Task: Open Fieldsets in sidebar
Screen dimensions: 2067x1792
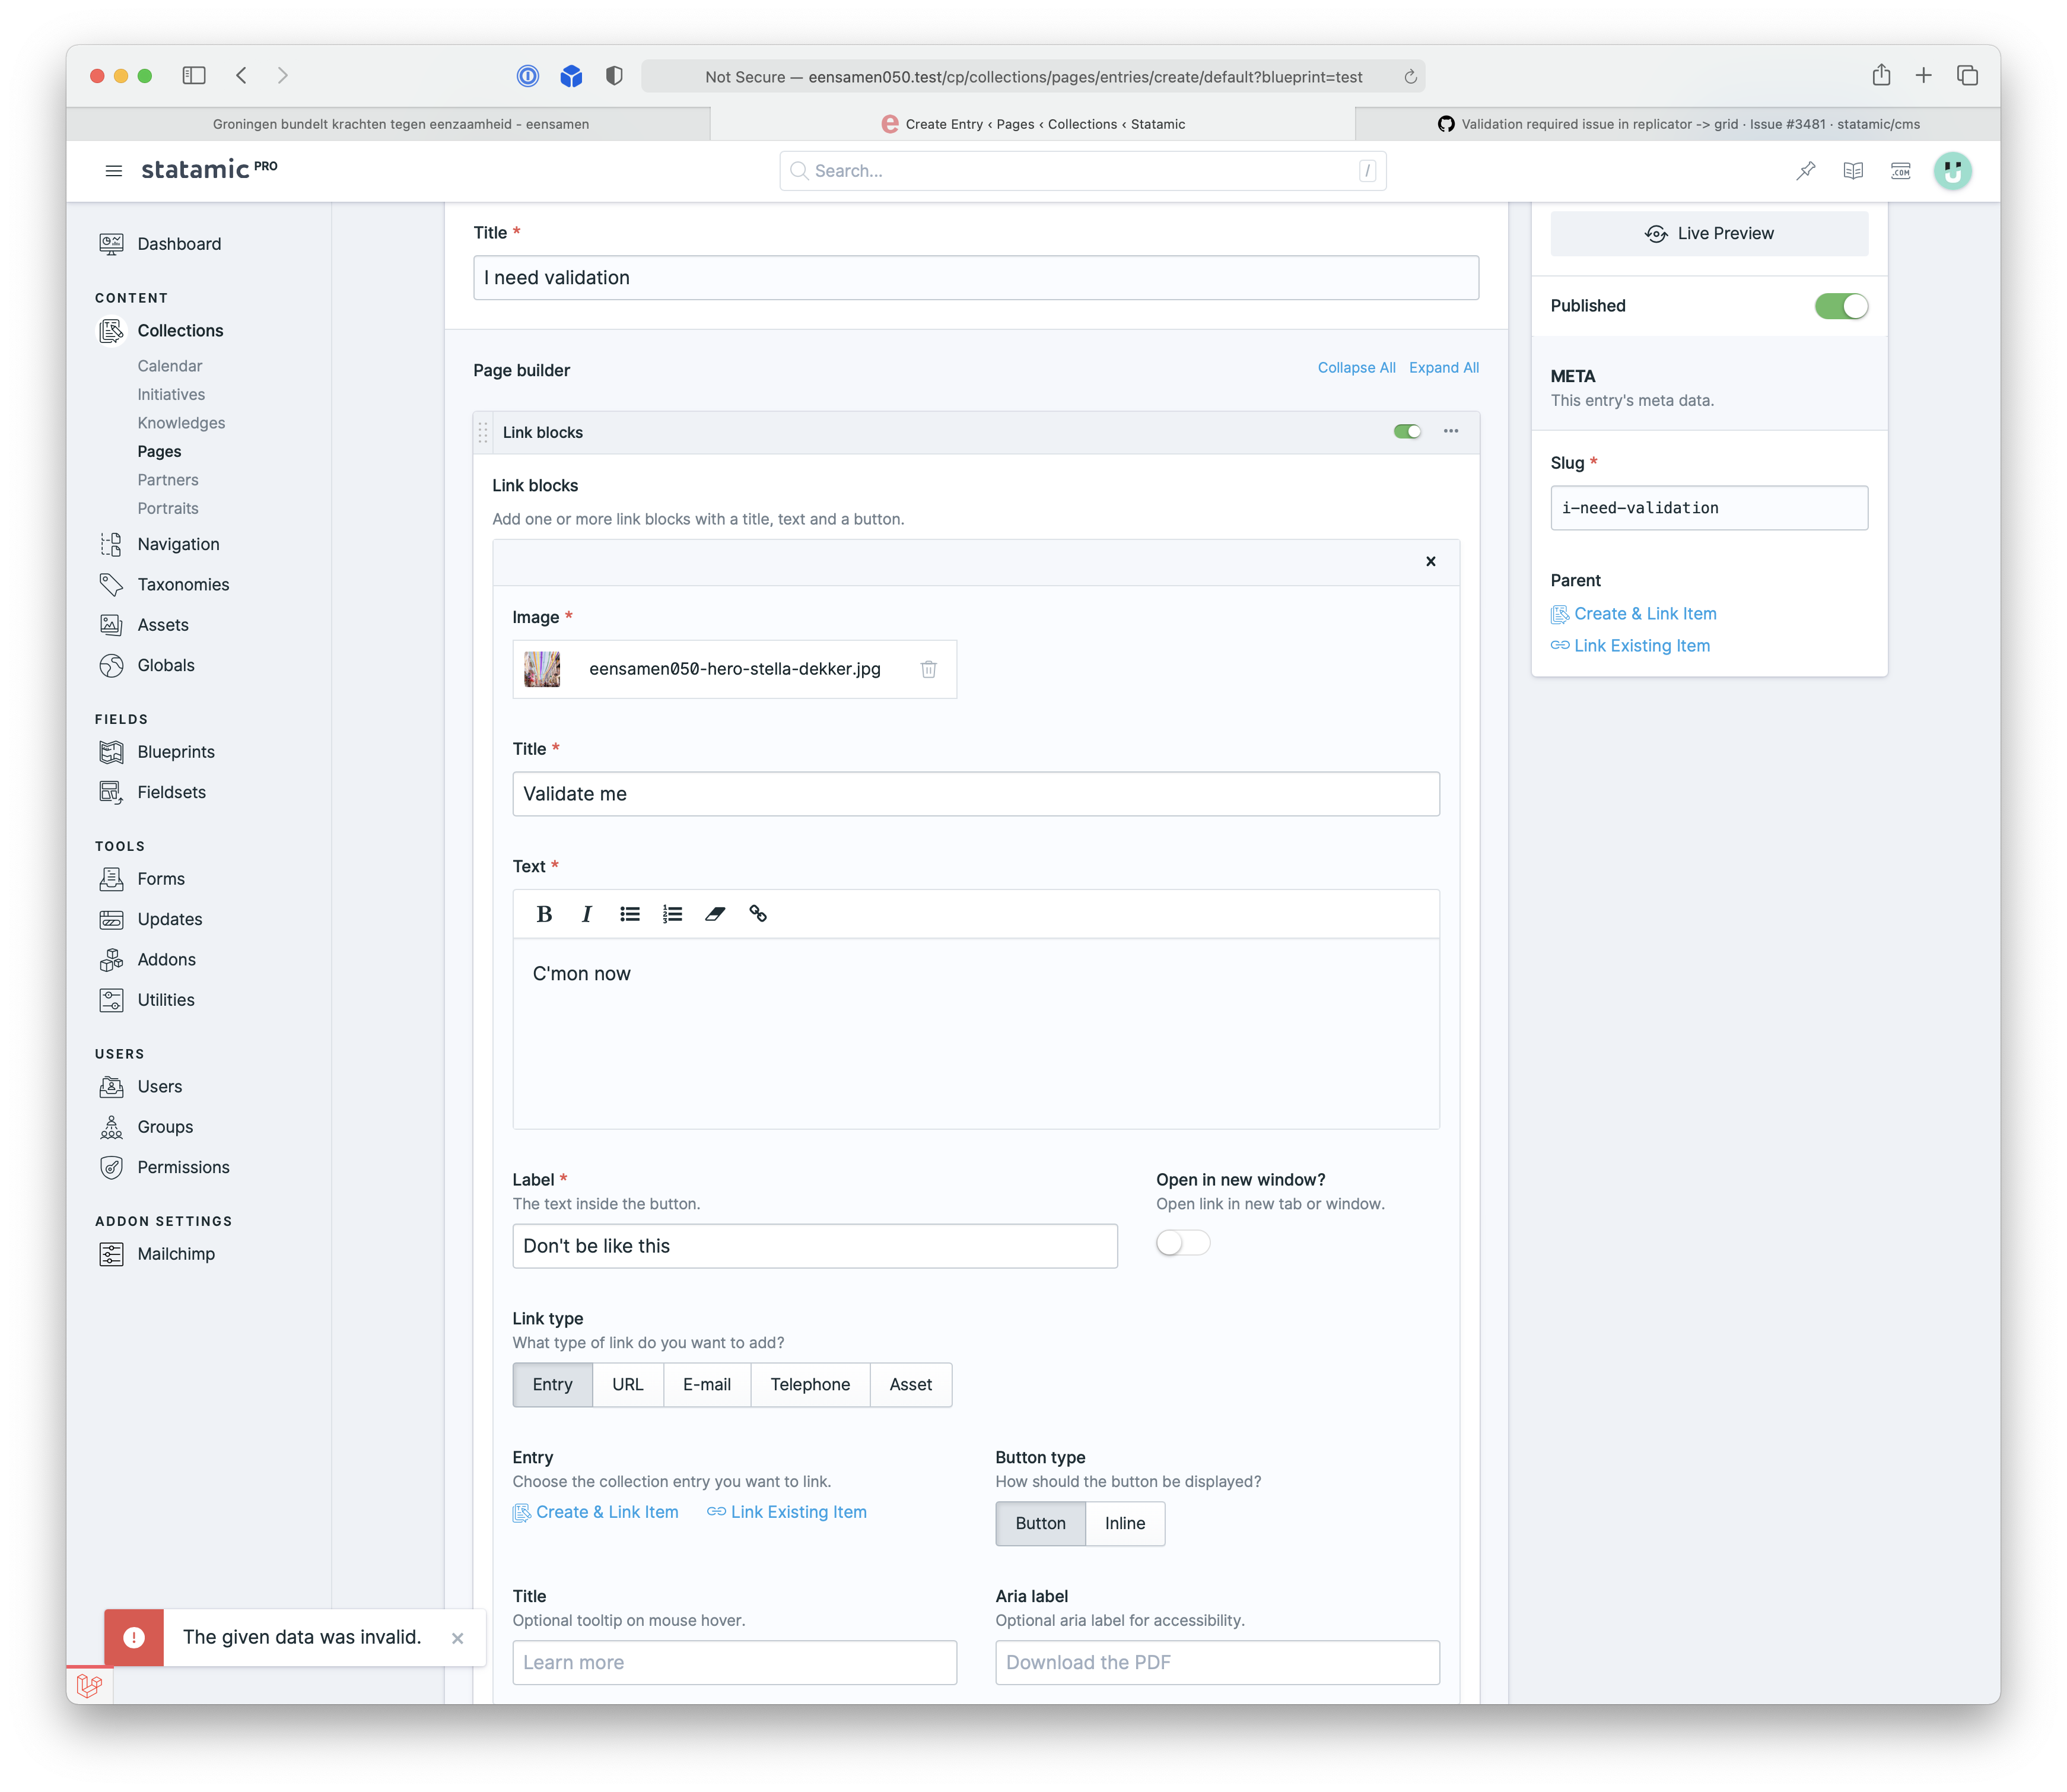Action: click(171, 792)
